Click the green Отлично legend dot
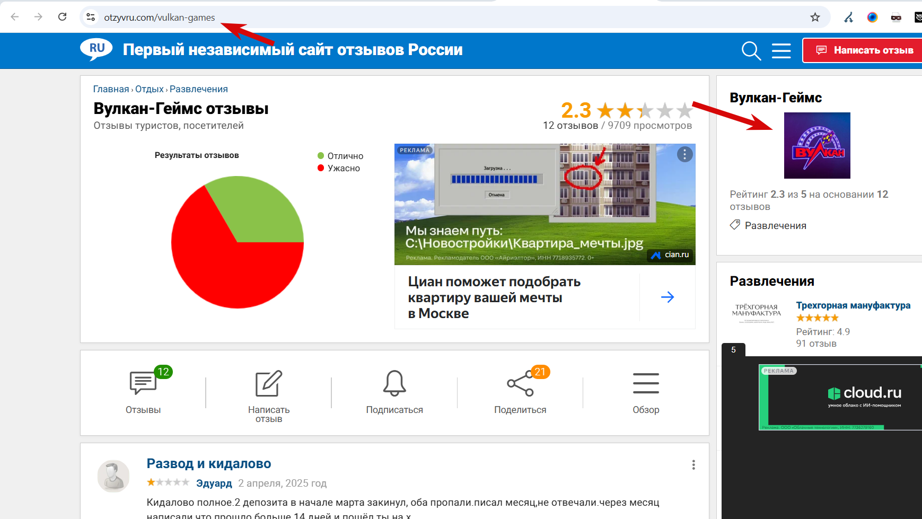This screenshot has height=519, width=922. pos(321,155)
